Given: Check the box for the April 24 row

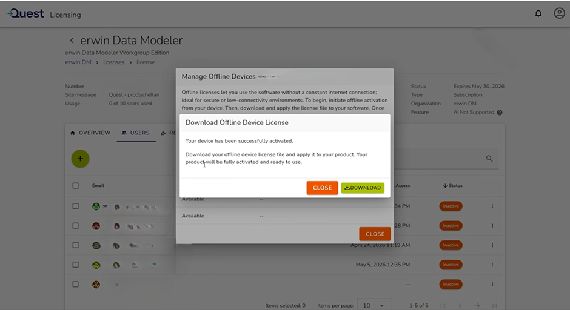Looking at the screenshot, I should [x=75, y=245].
